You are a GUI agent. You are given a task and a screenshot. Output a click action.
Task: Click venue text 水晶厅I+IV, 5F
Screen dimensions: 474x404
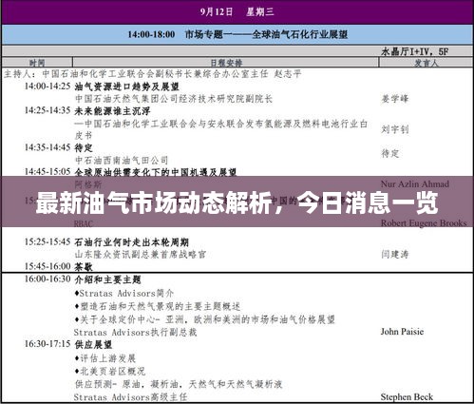pos(414,51)
